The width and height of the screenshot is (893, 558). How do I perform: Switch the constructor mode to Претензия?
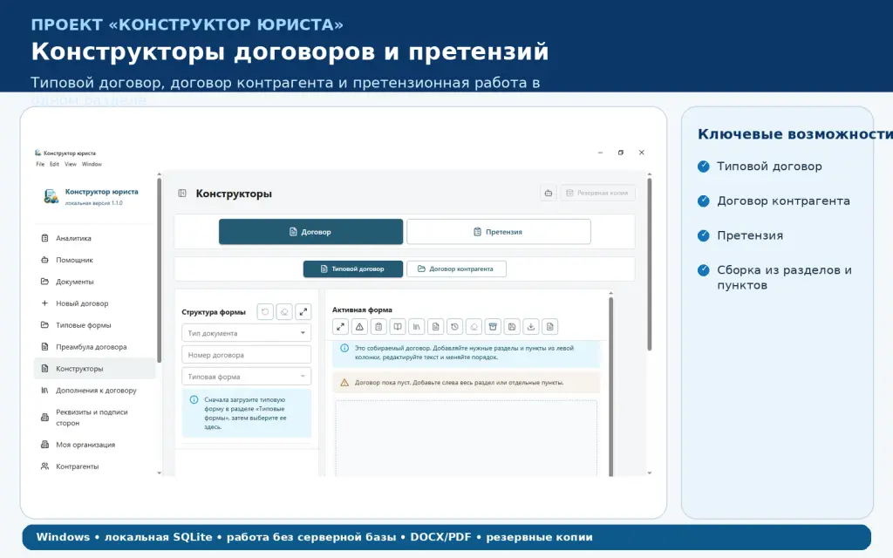pos(498,232)
